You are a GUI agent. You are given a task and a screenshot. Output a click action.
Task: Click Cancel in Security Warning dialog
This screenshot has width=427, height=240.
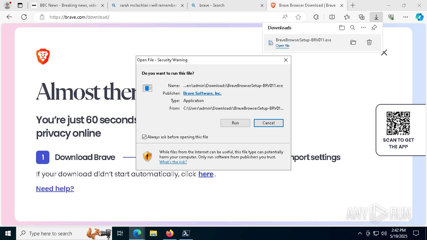[269, 123]
